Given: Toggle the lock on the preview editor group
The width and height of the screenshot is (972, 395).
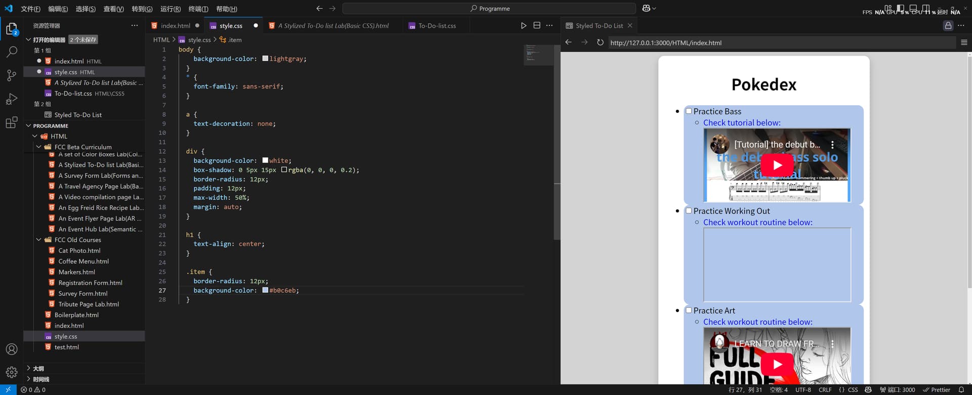Looking at the screenshot, I should [948, 26].
